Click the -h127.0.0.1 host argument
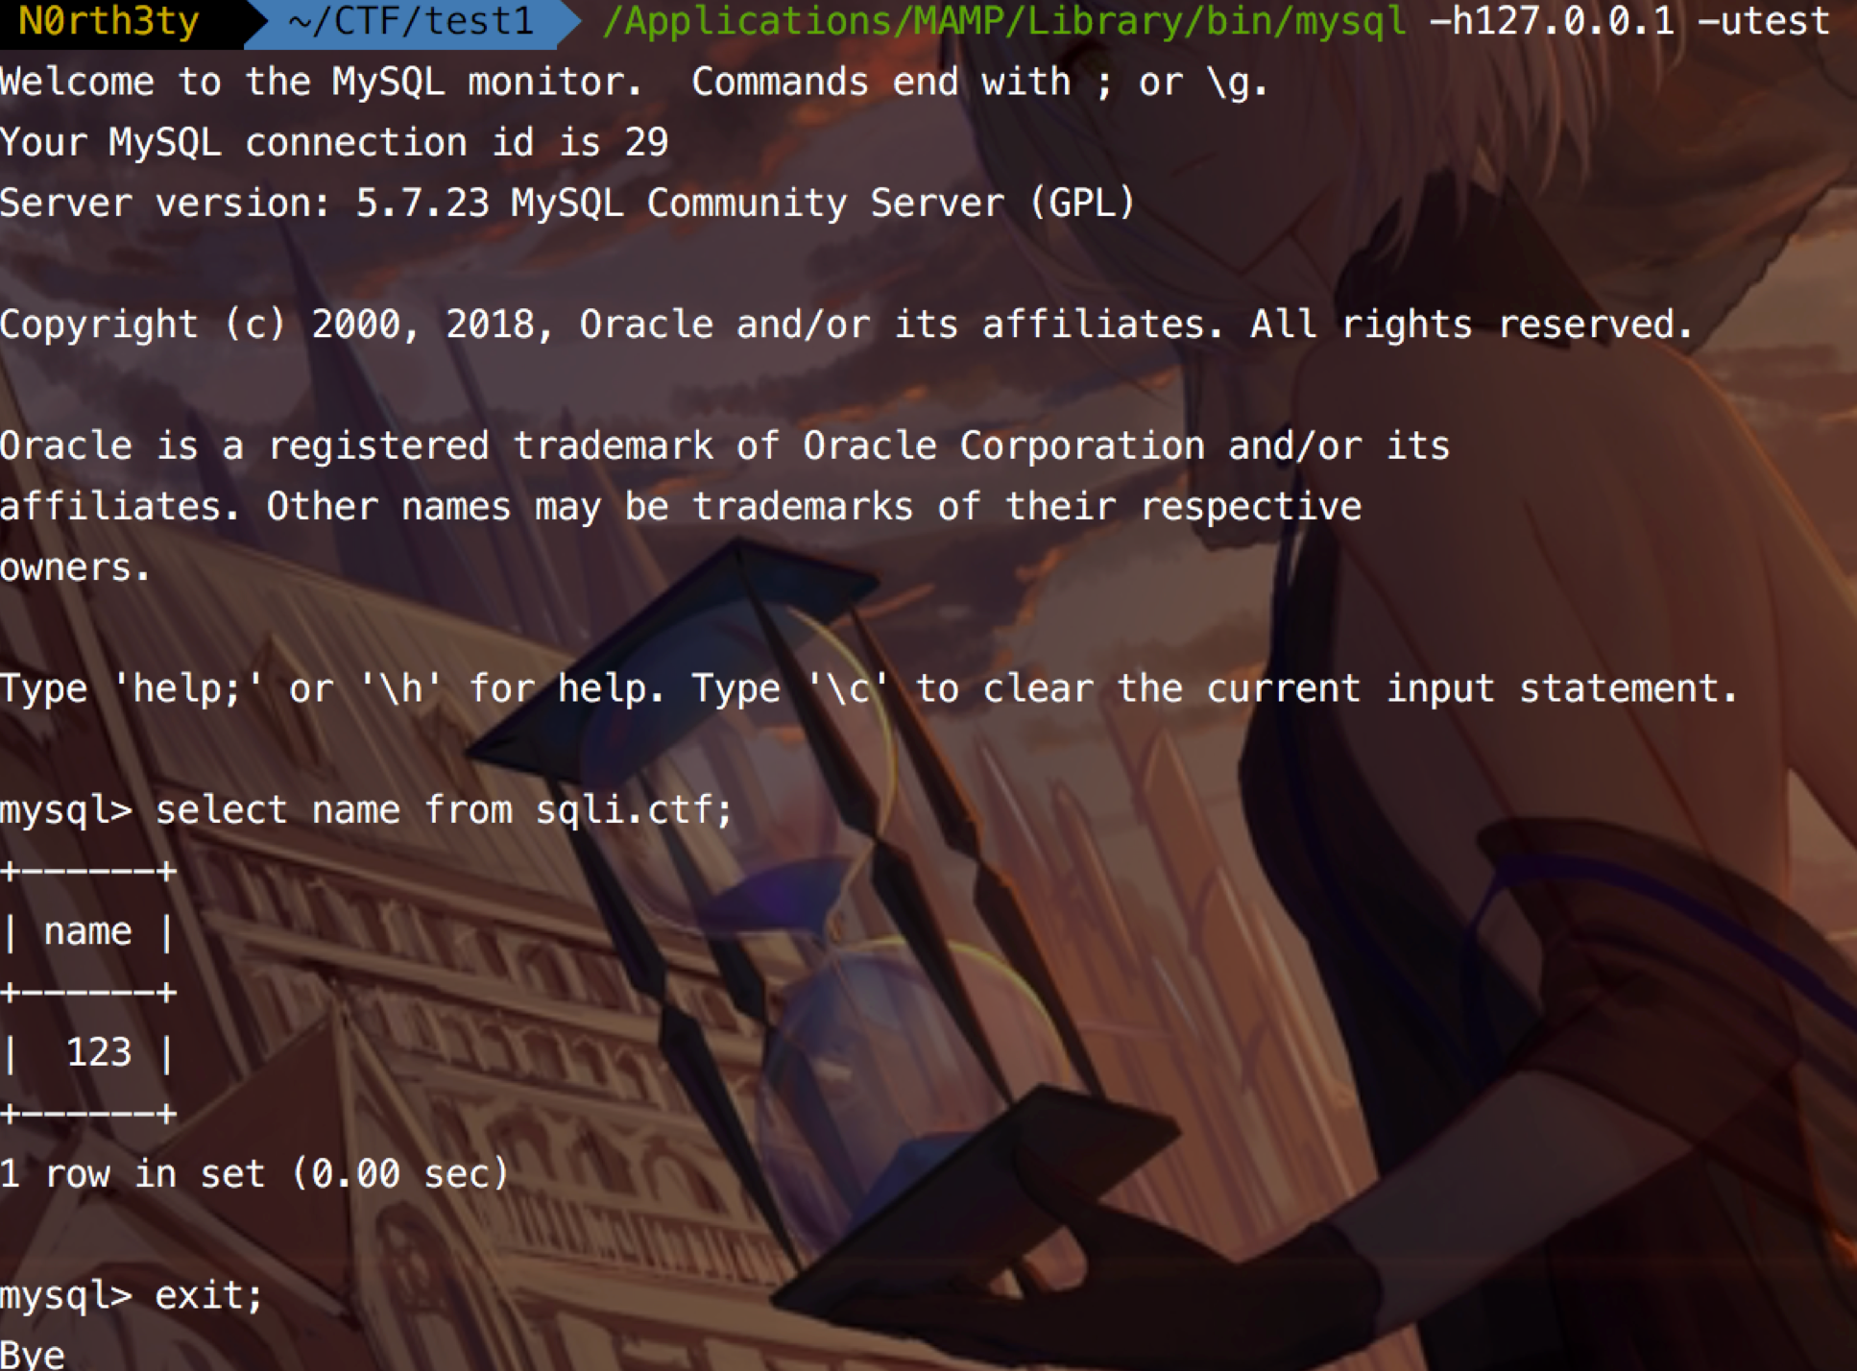 1552,20
